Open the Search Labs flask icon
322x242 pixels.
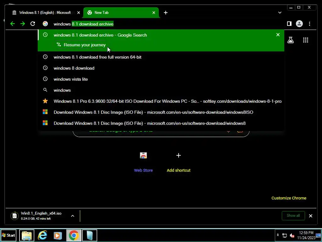[290, 40]
